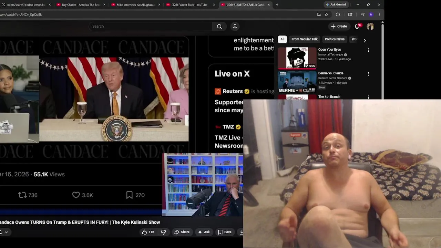The width and height of the screenshot is (441, 248).
Task: Close the Mike Interviews Kat Abughazaleh tab
Action: click(x=159, y=5)
